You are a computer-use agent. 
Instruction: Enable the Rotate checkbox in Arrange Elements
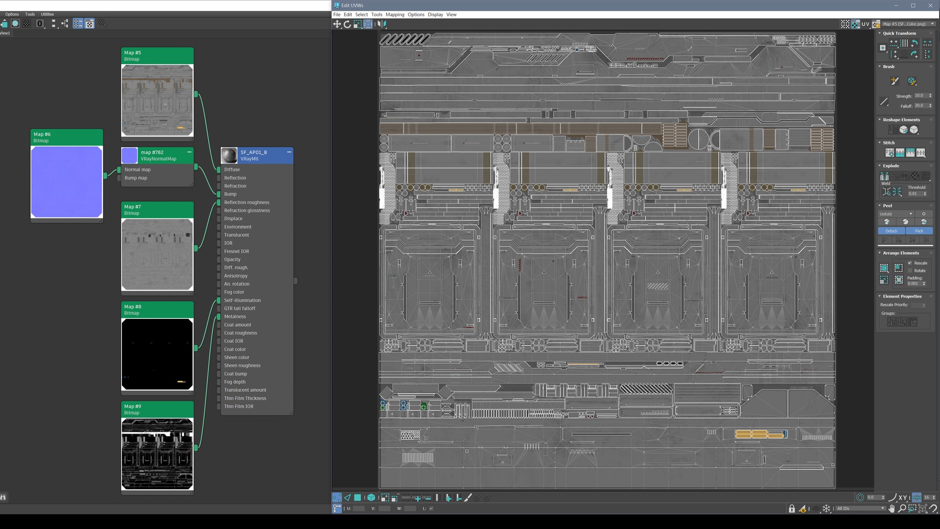pos(910,271)
